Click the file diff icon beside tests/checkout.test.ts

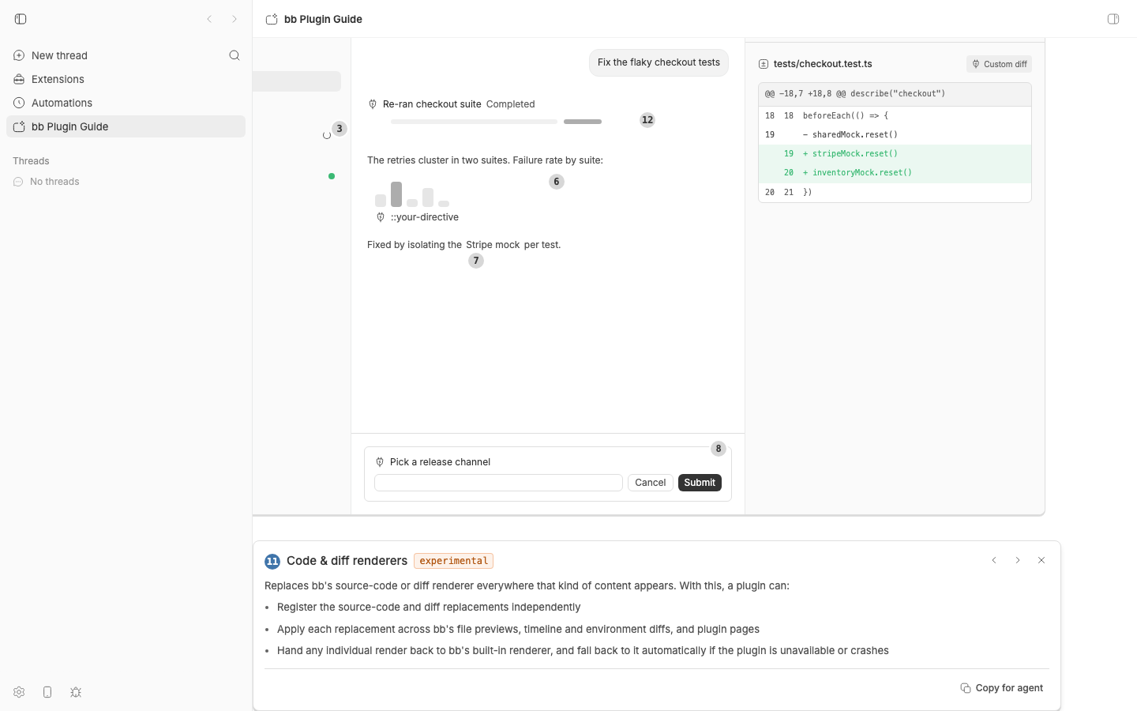click(x=764, y=64)
